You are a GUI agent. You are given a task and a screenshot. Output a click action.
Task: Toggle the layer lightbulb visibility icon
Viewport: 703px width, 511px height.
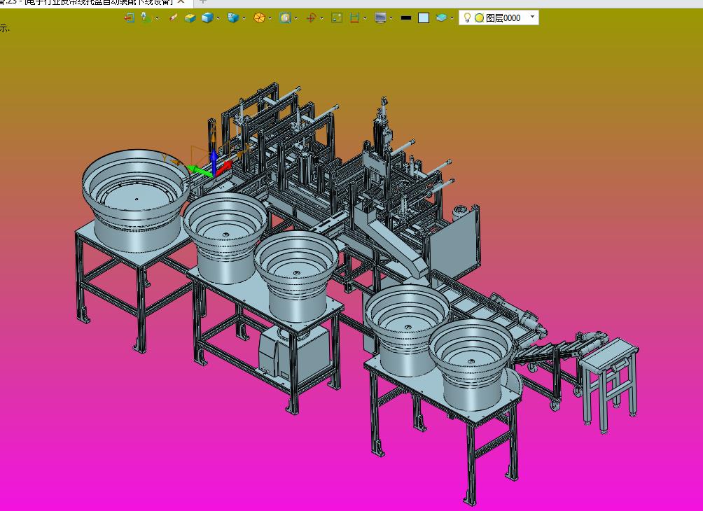(467, 17)
